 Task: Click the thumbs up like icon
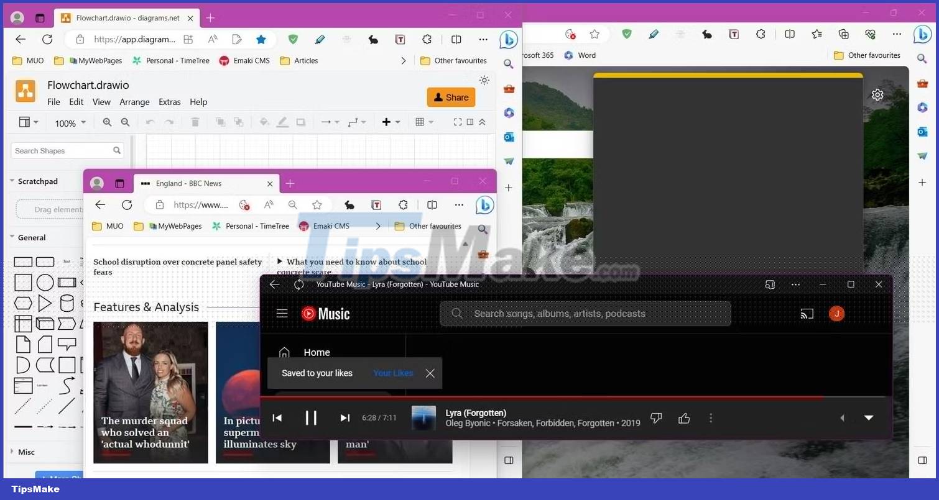pyautogui.click(x=684, y=418)
